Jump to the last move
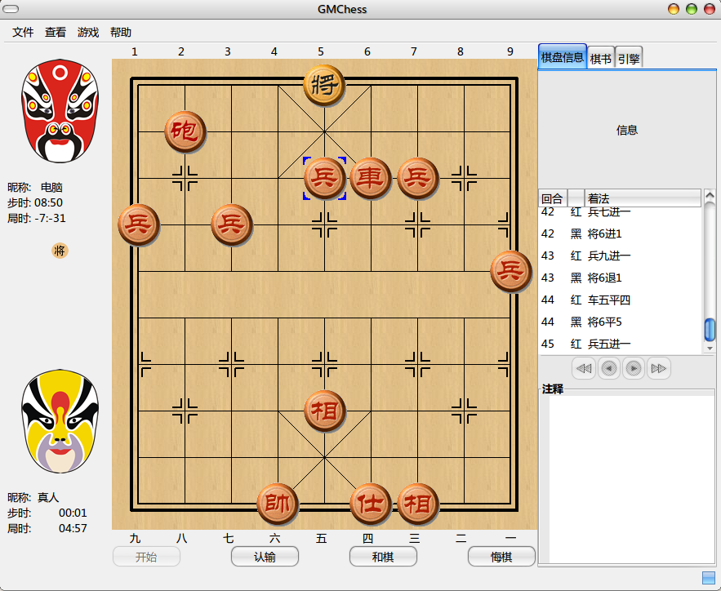This screenshot has height=591, width=721. pos(658,369)
